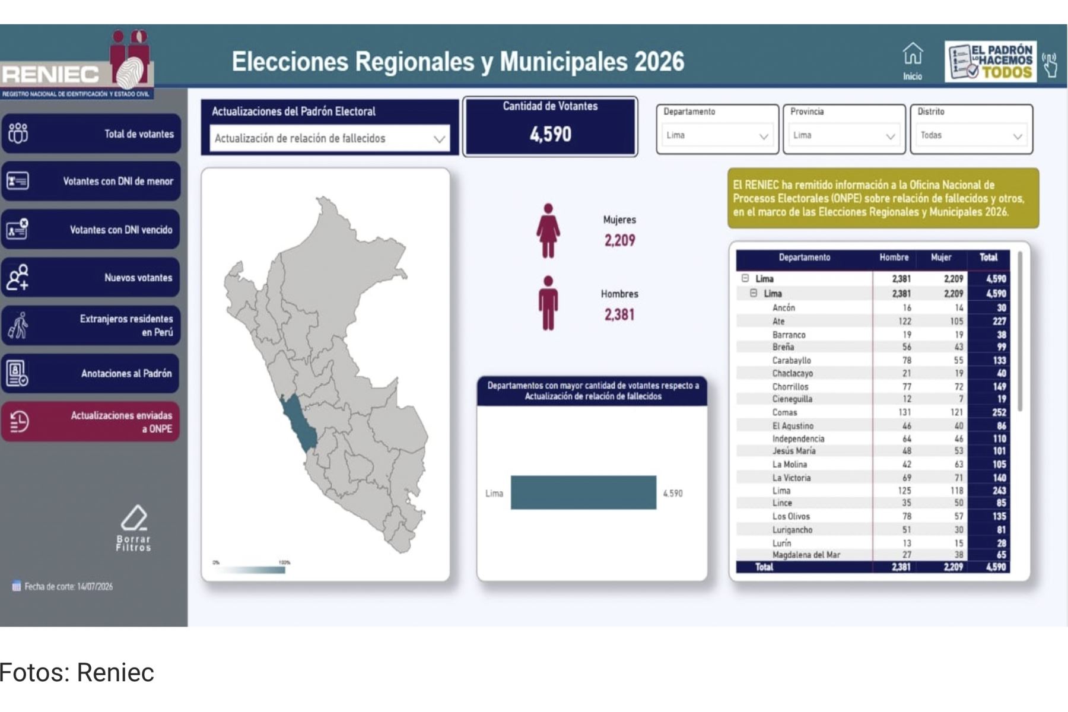Viewport: 1068px width, 712px height.
Task: Click the Ate row in the table
Action: click(873, 321)
